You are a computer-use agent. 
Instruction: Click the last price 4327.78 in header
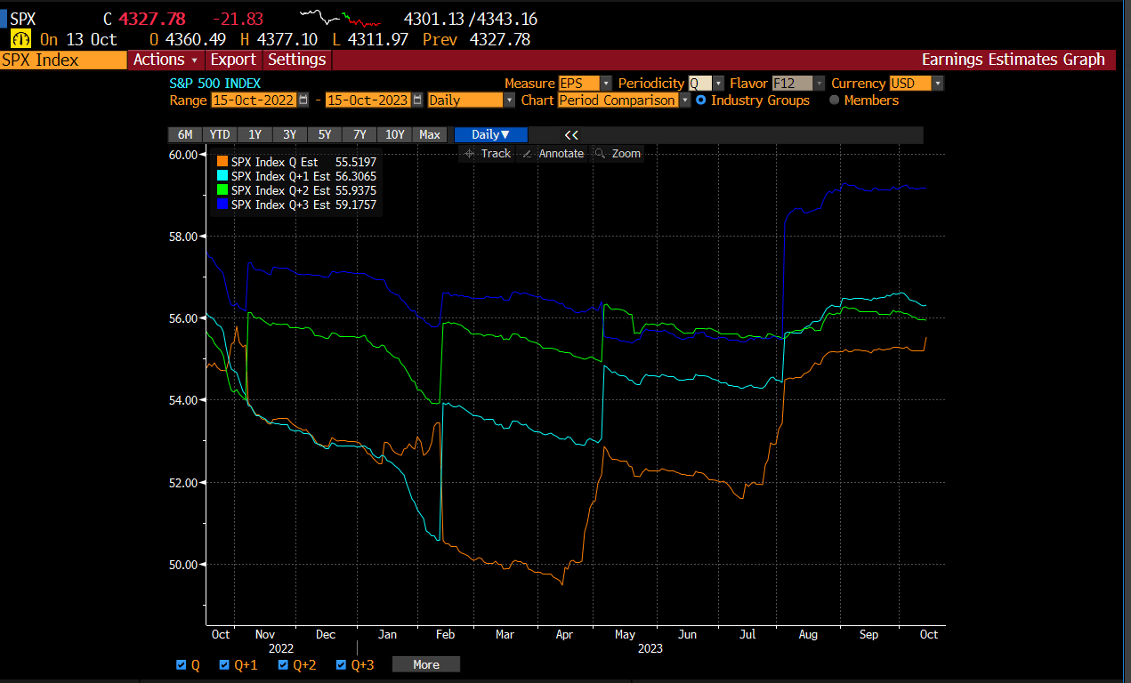(x=154, y=19)
